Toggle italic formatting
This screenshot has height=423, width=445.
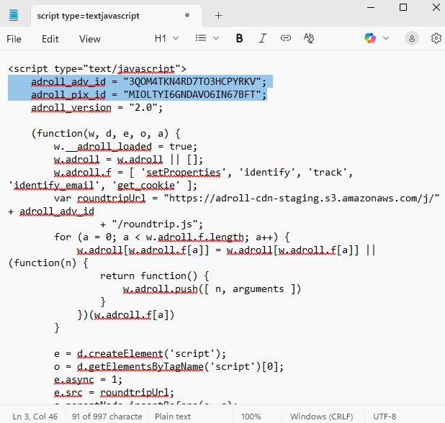263,38
